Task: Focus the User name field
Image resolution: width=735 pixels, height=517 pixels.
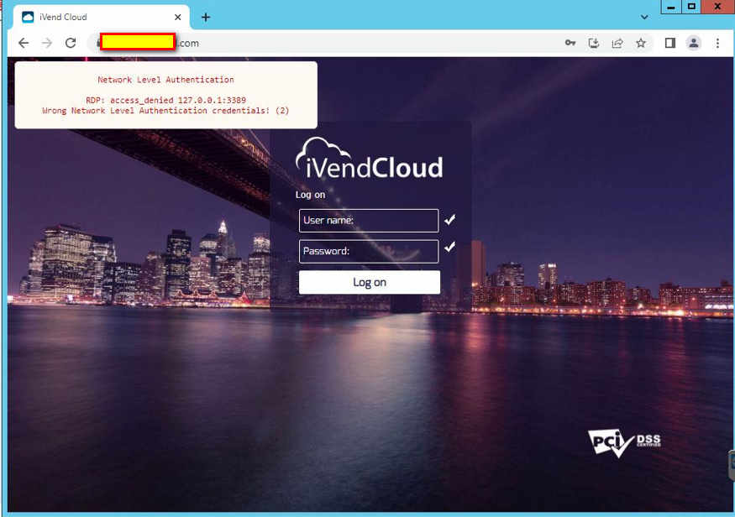Action: coord(369,221)
